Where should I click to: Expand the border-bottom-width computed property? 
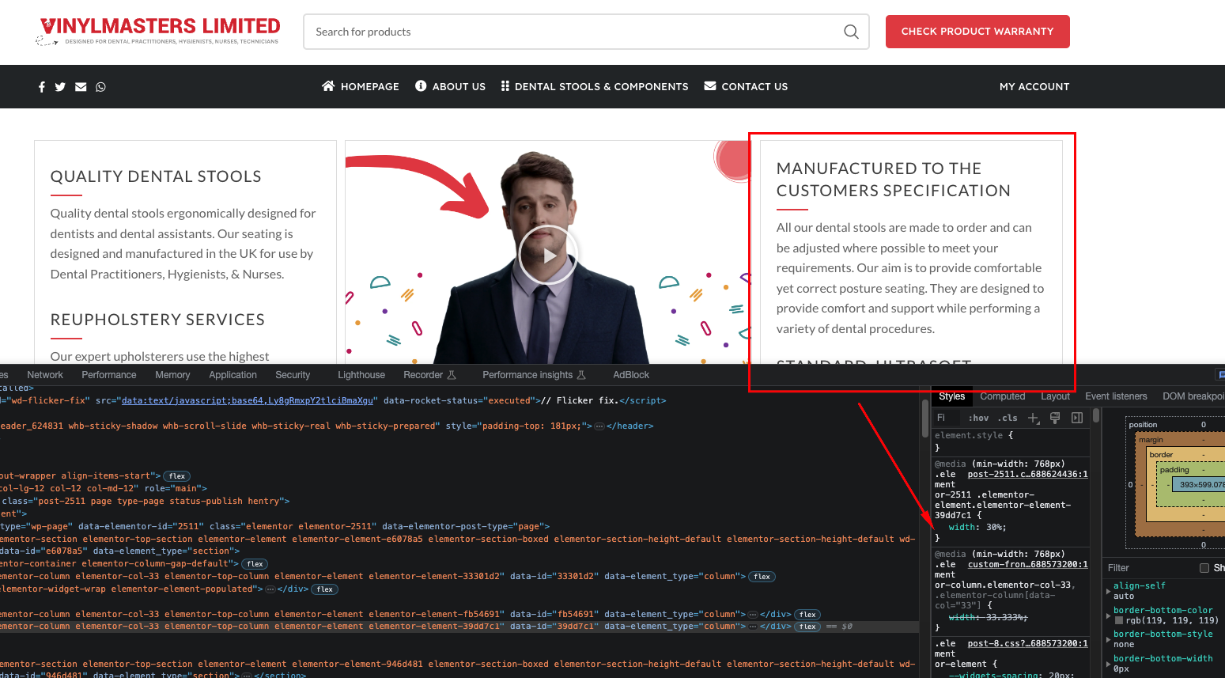click(x=1108, y=664)
